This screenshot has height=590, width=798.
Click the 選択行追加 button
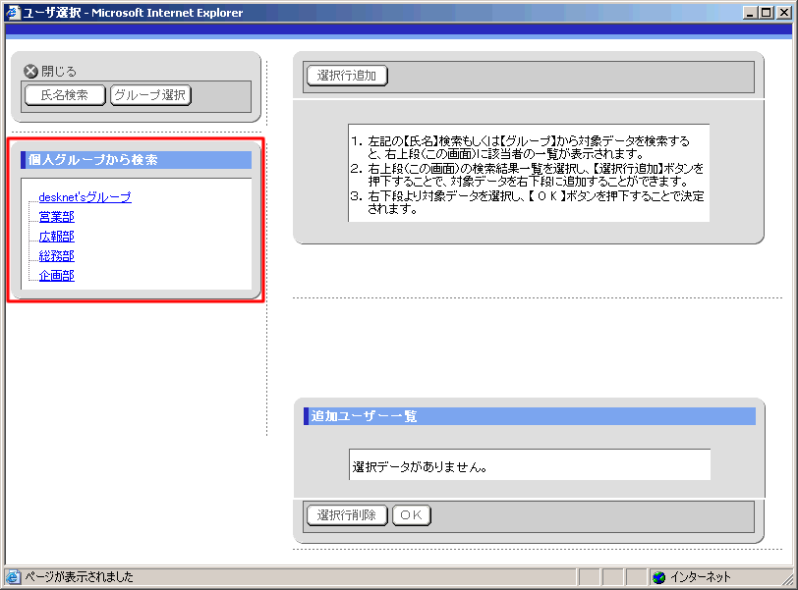click(x=347, y=76)
